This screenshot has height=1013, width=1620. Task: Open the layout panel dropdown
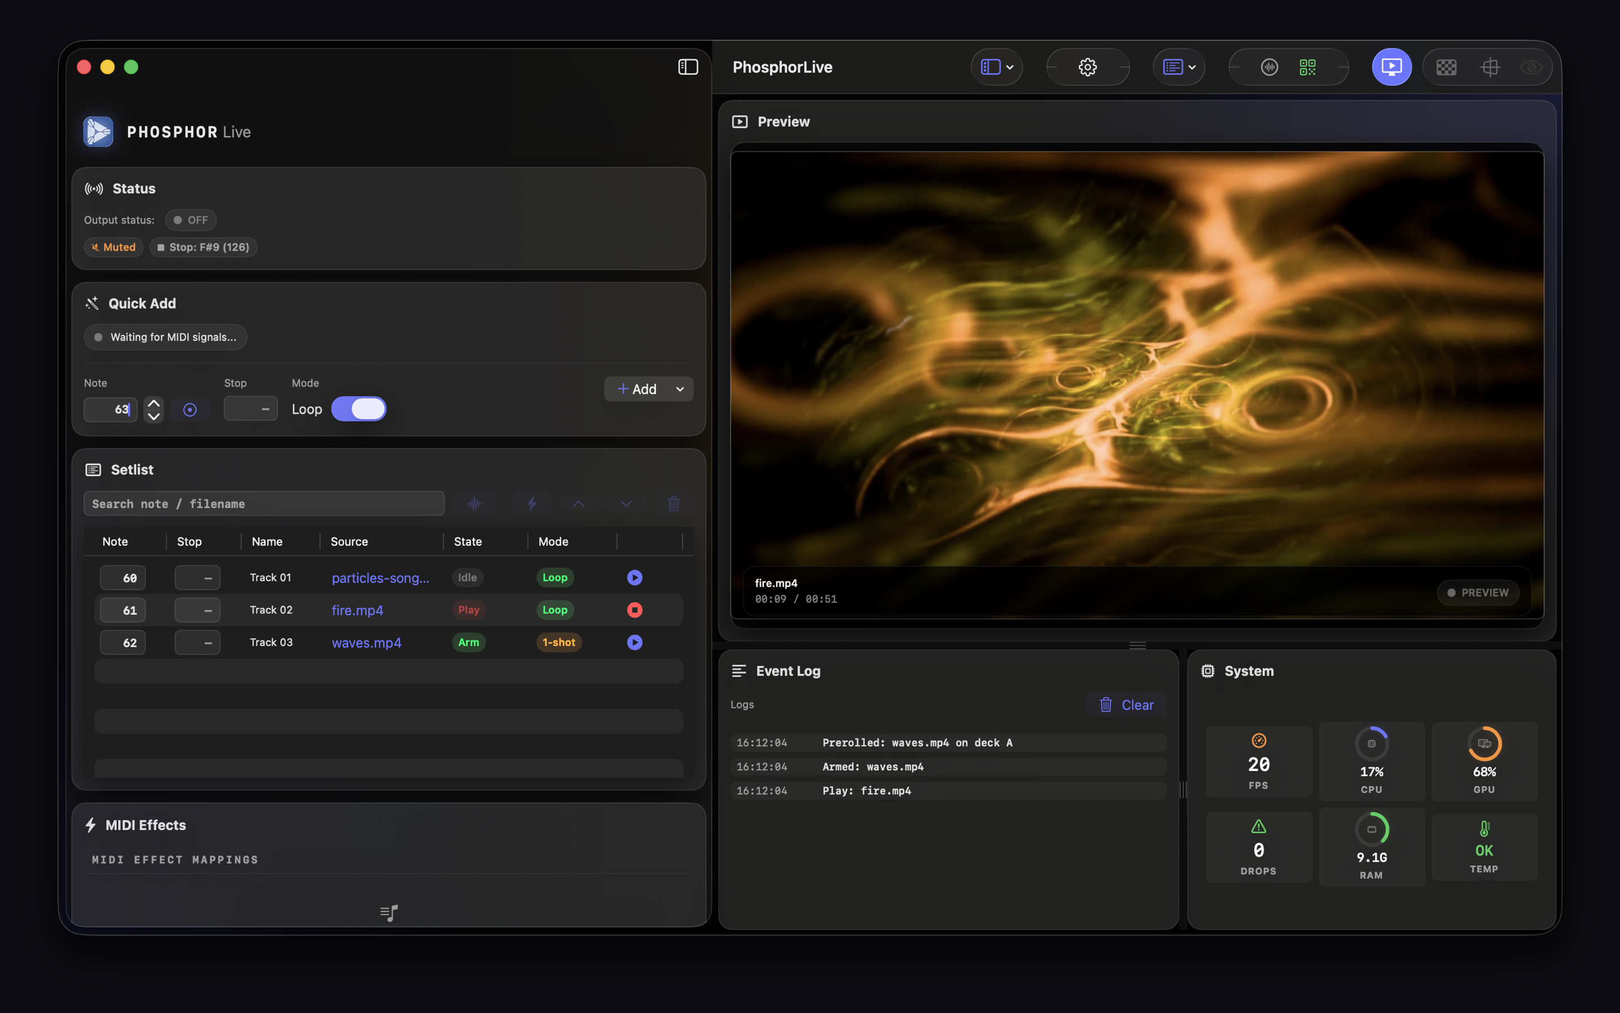click(x=996, y=67)
